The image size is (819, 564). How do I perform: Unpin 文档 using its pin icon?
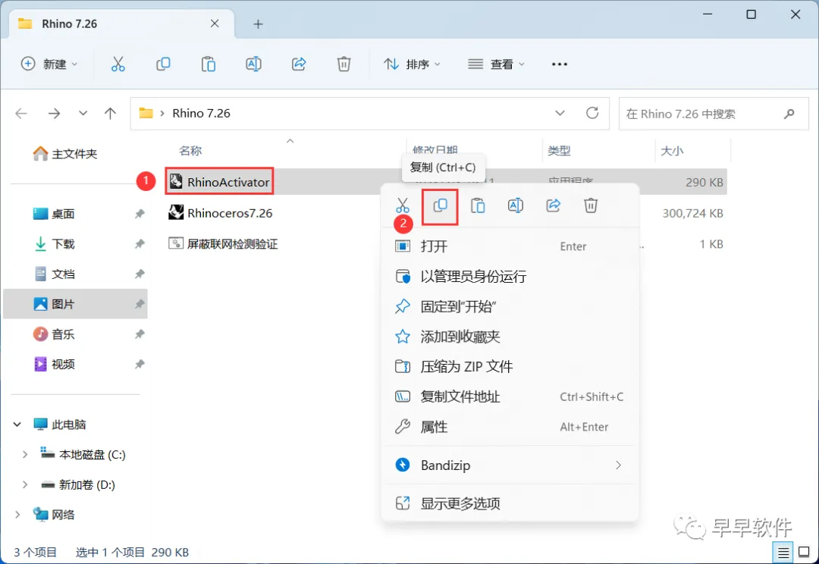tap(140, 274)
